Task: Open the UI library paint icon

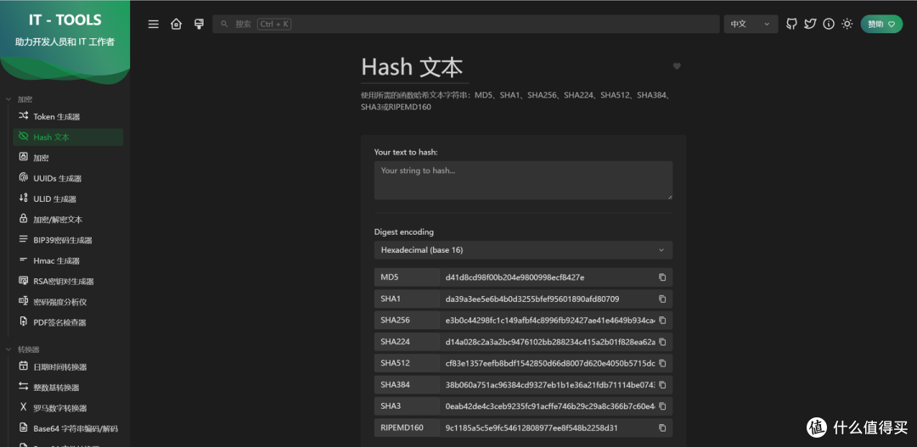Action: tap(199, 24)
